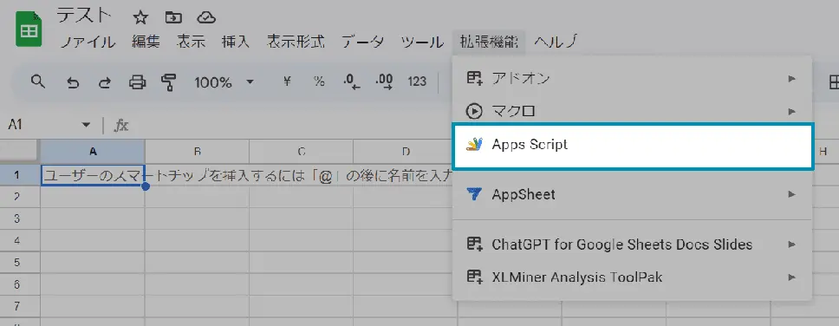This screenshot has width=839, height=326.
Task: Format as percent
Action: pos(320,81)
